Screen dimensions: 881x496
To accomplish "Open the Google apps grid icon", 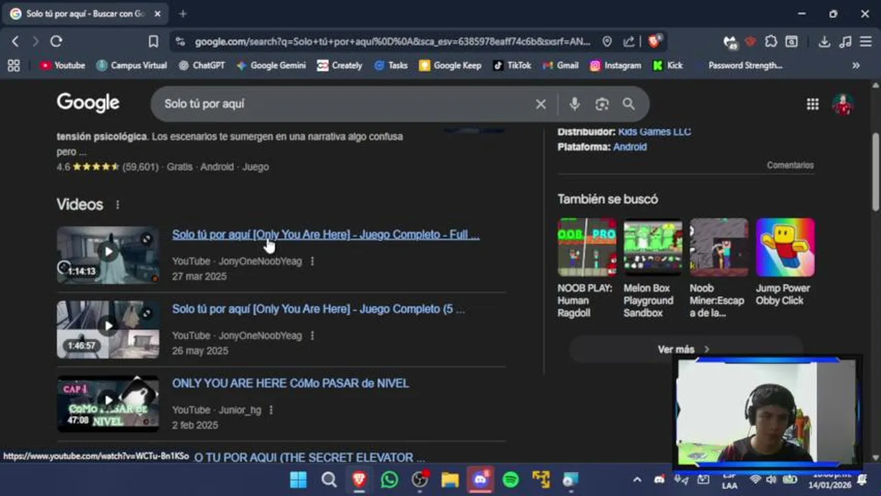I will tap(813, 104).
